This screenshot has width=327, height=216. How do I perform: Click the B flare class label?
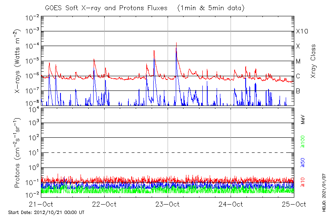pos(298,91)
